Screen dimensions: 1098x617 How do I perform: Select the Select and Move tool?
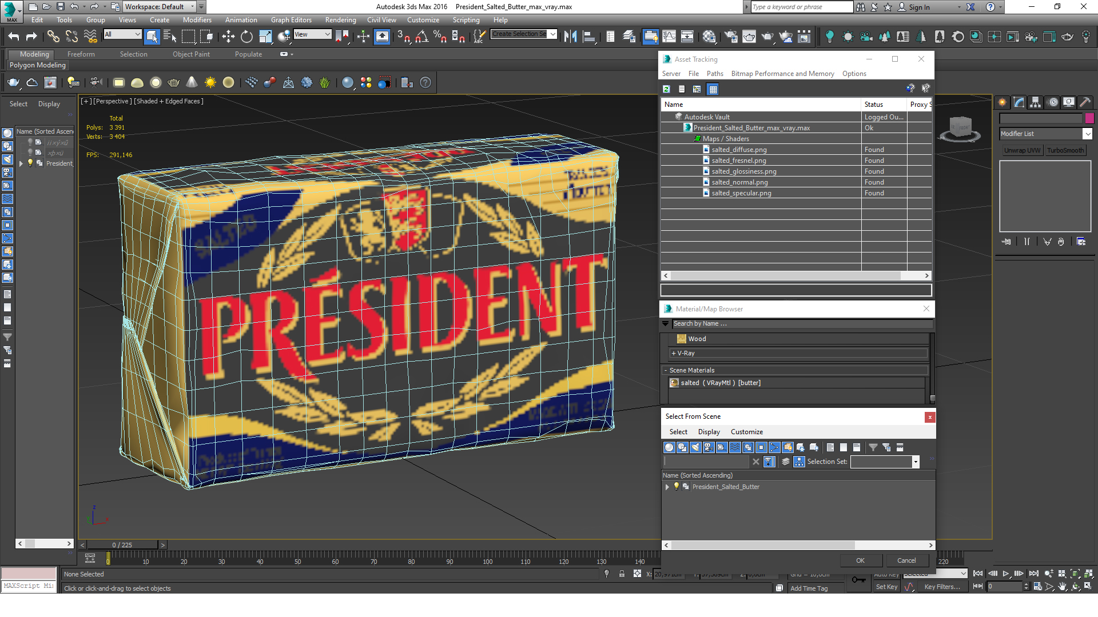click(x=228, y=37)
